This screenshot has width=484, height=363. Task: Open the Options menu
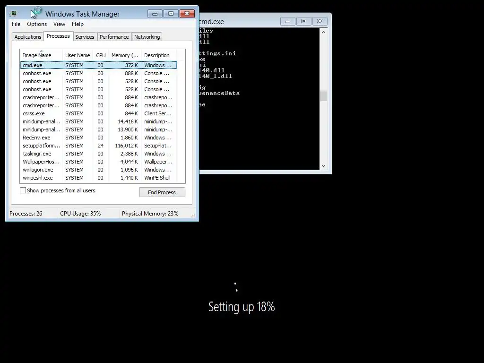click(x=37, y=24)
